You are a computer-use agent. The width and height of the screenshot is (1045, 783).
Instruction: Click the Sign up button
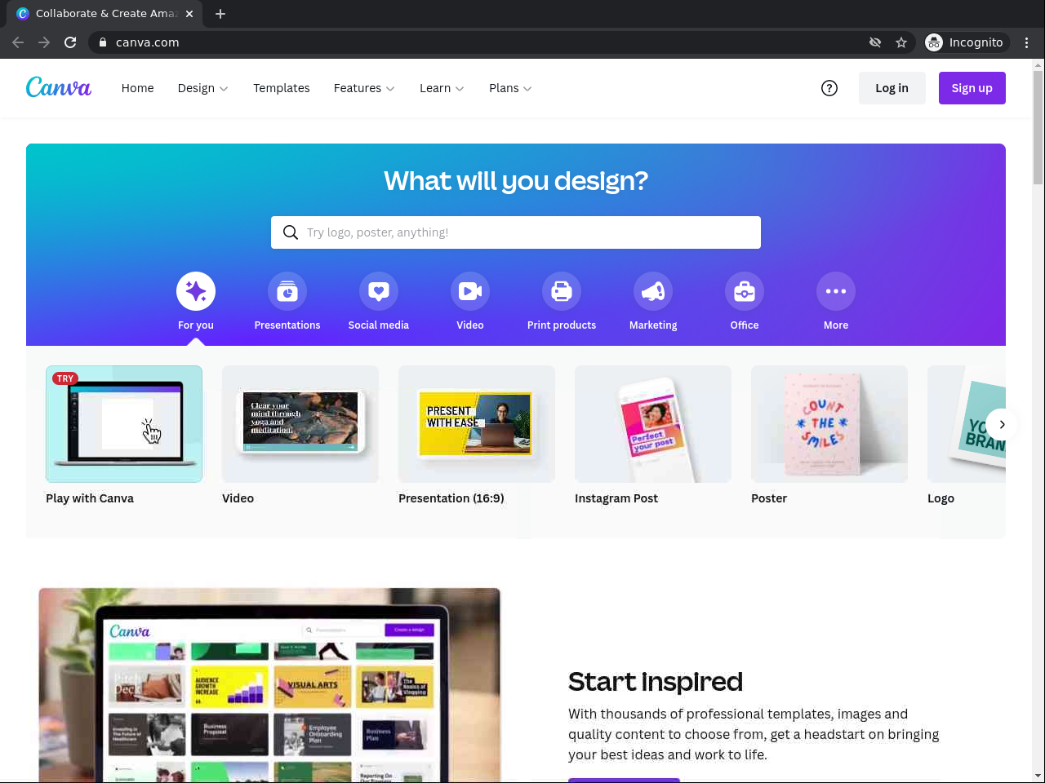(972, 88)
